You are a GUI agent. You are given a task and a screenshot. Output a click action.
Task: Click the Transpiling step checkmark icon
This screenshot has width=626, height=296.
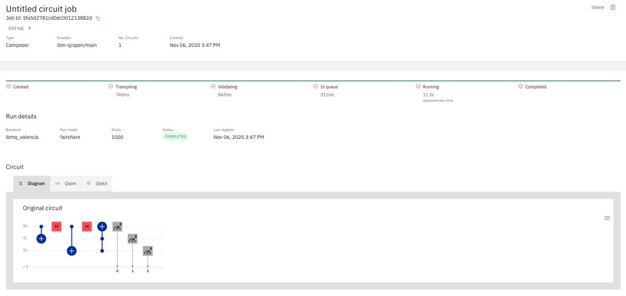111,87
